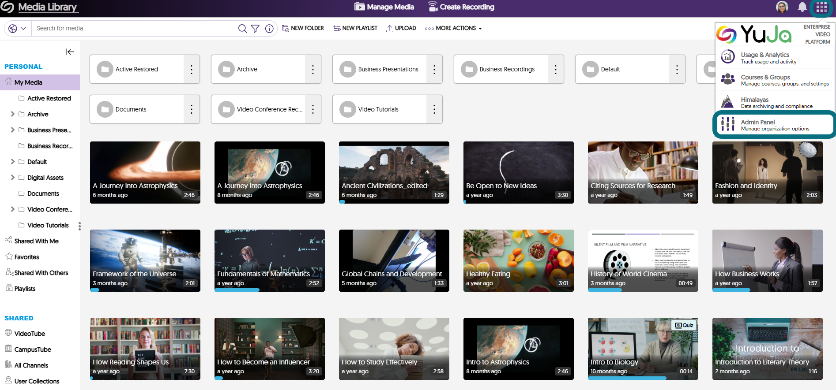Viewport: 836px width, 390px height.
Task: Expand the Archive folder in sidebar
Action: click(12, 114)
